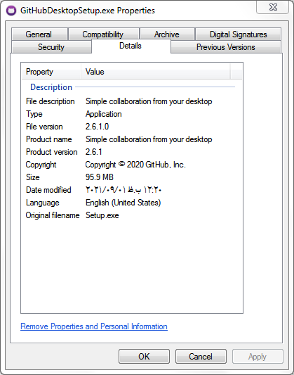This screenshot has height=375, width=294.
Task: Click the Apply button
Action: coord(258,356)
